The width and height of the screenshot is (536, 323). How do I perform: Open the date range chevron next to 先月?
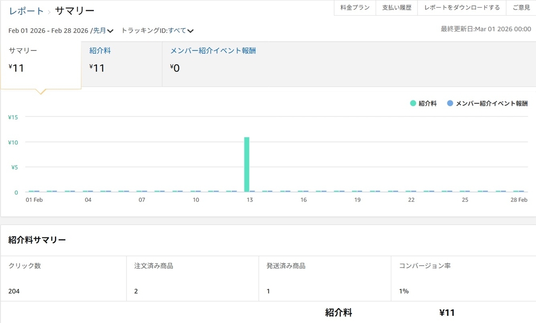tap(110, 31)
